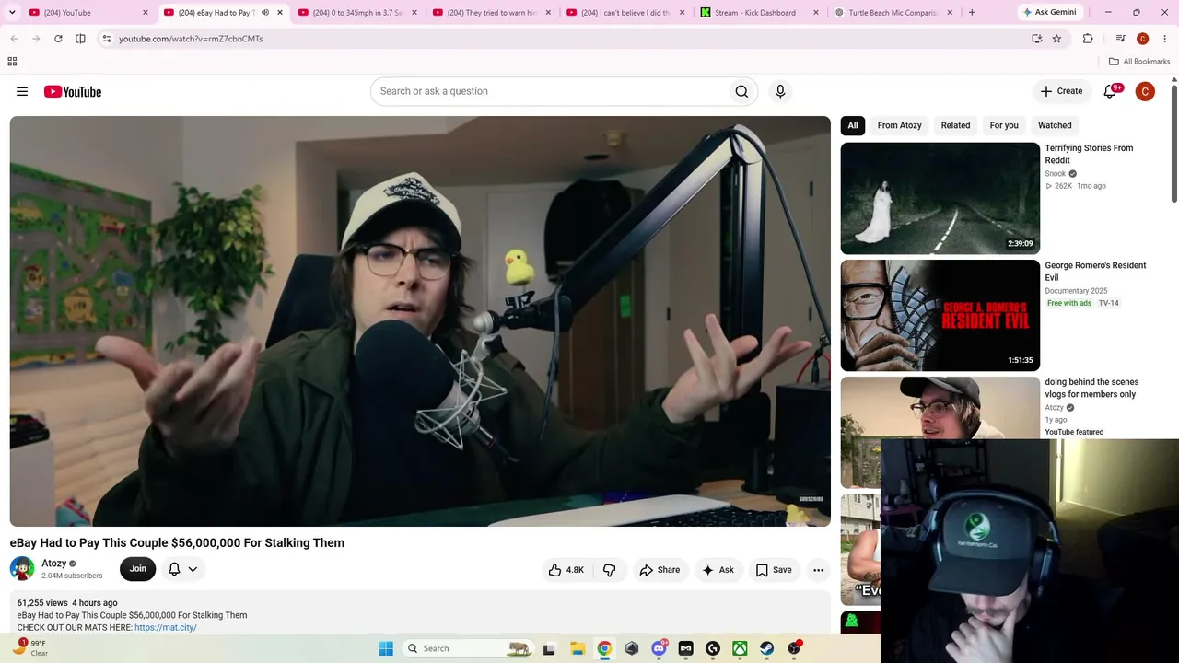Open All Bookmarks folder
This screenshot has width=1179, height=663.
pyautogui.click(x=1139, y=62)
